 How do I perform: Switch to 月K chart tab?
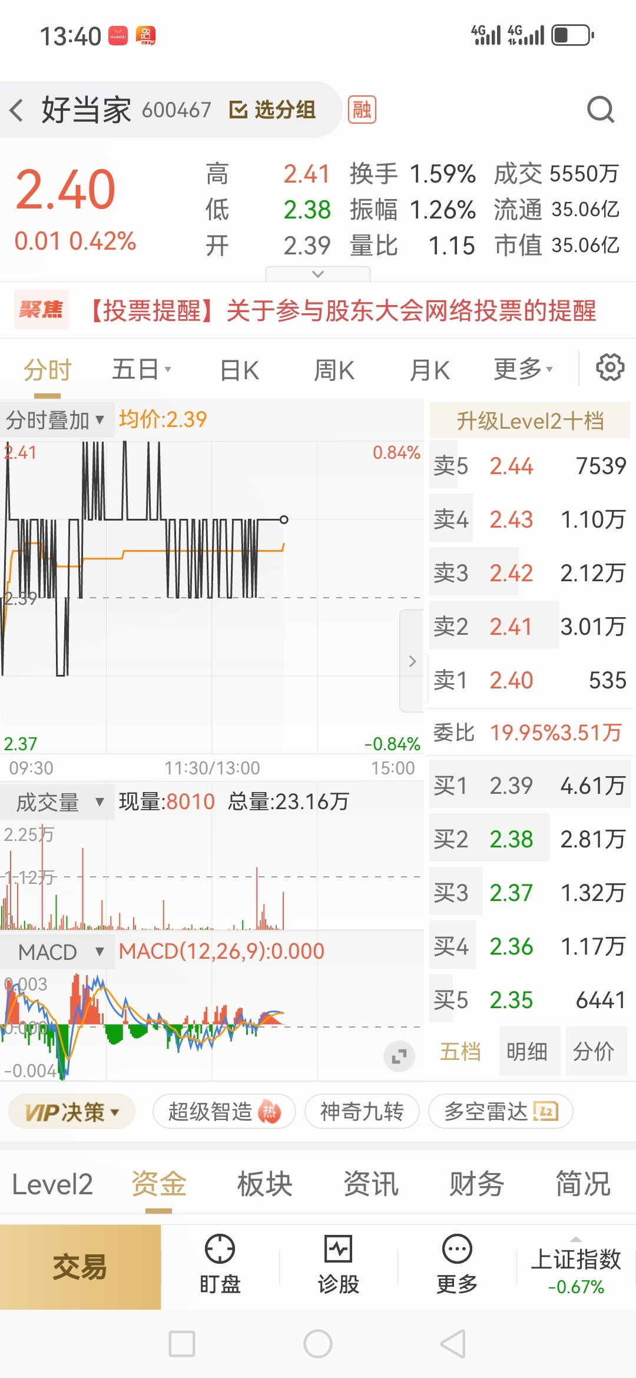[429, 370]
